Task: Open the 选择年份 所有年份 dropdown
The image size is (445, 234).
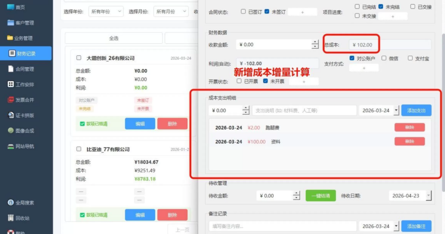Action: (106, 12)
